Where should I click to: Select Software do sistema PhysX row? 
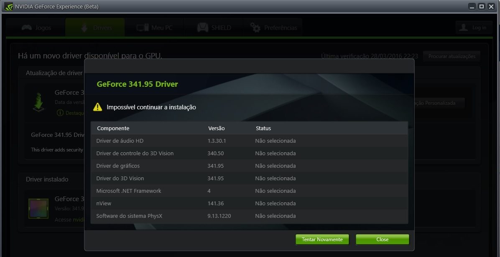click(249, 216)
